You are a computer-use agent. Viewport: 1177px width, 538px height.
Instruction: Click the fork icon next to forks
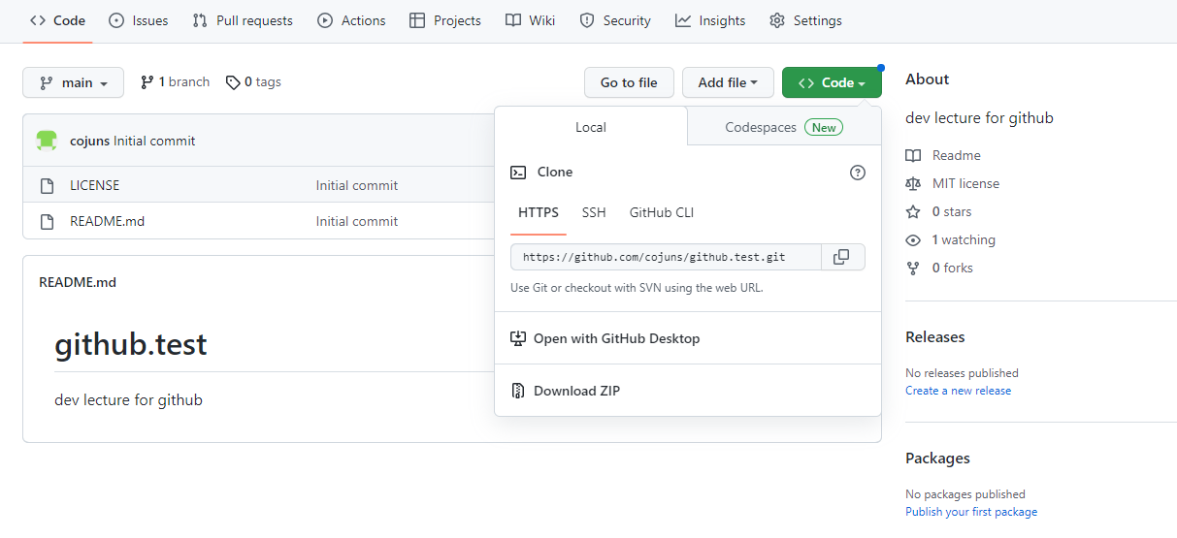coord(913,268)
